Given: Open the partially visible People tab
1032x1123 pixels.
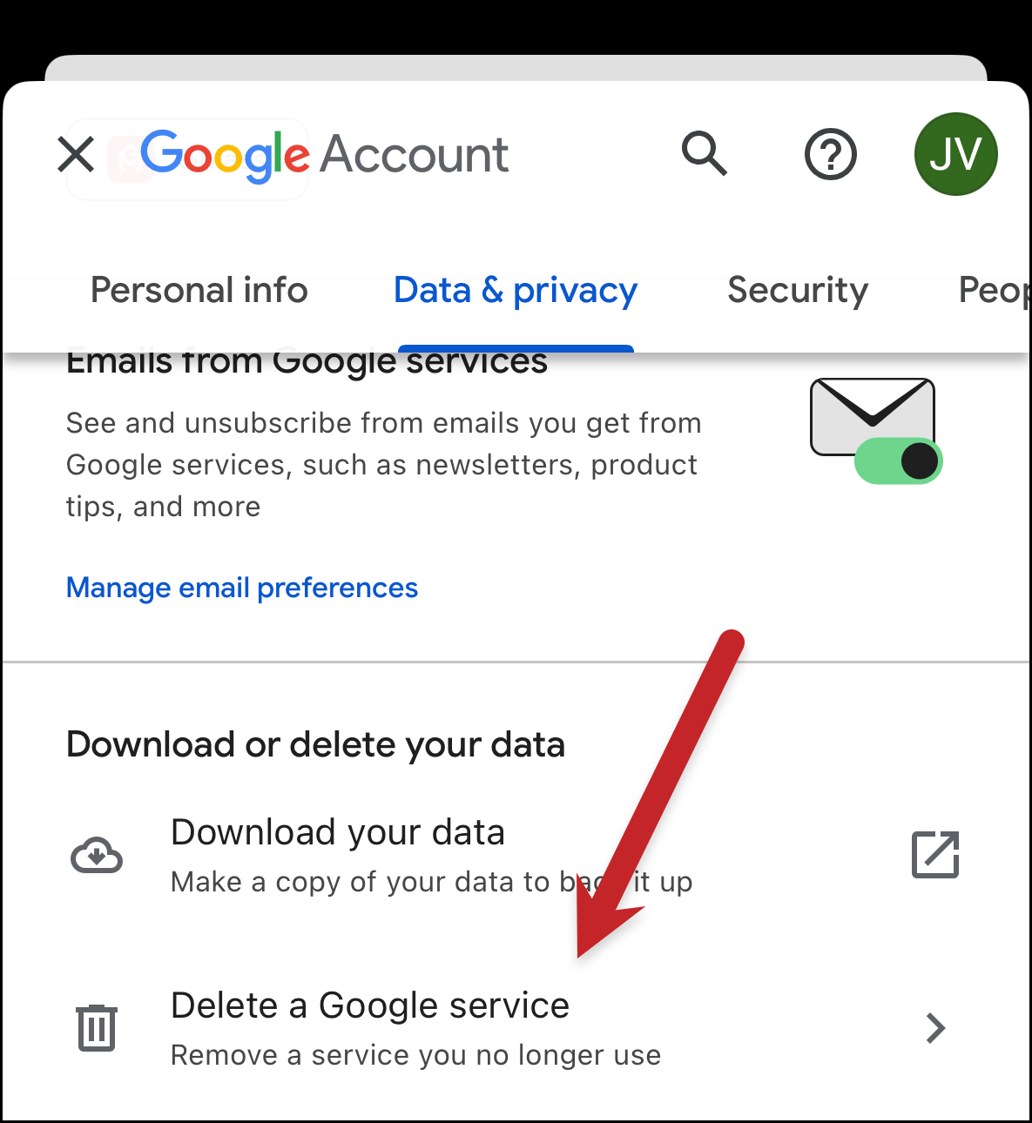Looking at the screenshot, I should (995, 290).
